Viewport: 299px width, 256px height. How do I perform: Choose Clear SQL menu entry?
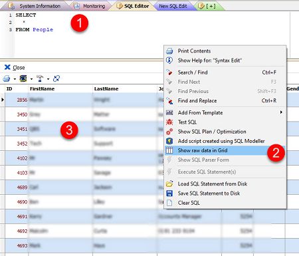click(x=225, y=203)
